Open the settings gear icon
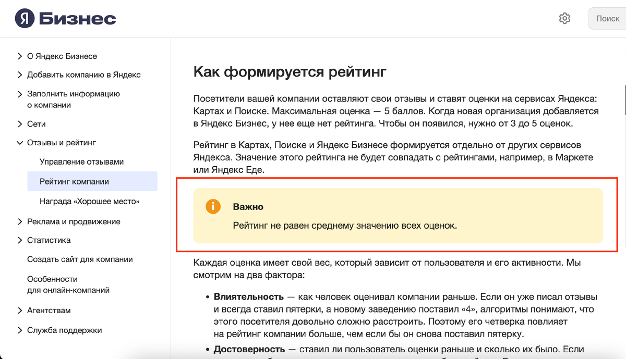The height and width of the screenshot is (359, 626). point(564,19)
